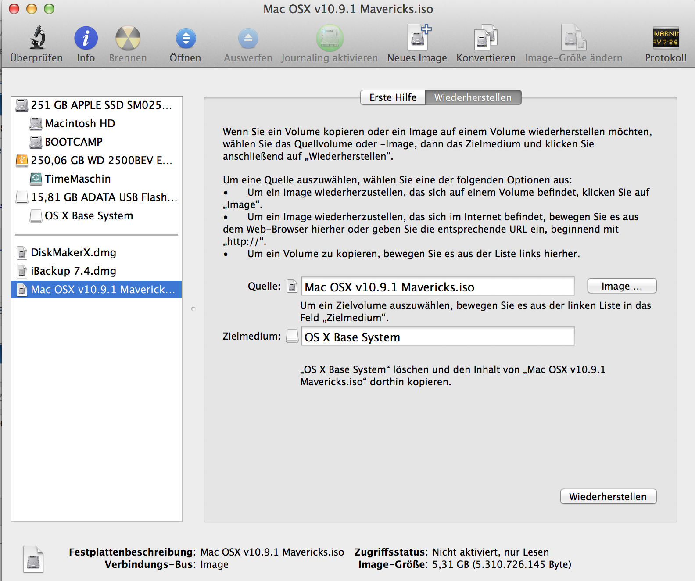
Task: Switch to the Wiederherstellen tab
Action: (x=473, y=97)
